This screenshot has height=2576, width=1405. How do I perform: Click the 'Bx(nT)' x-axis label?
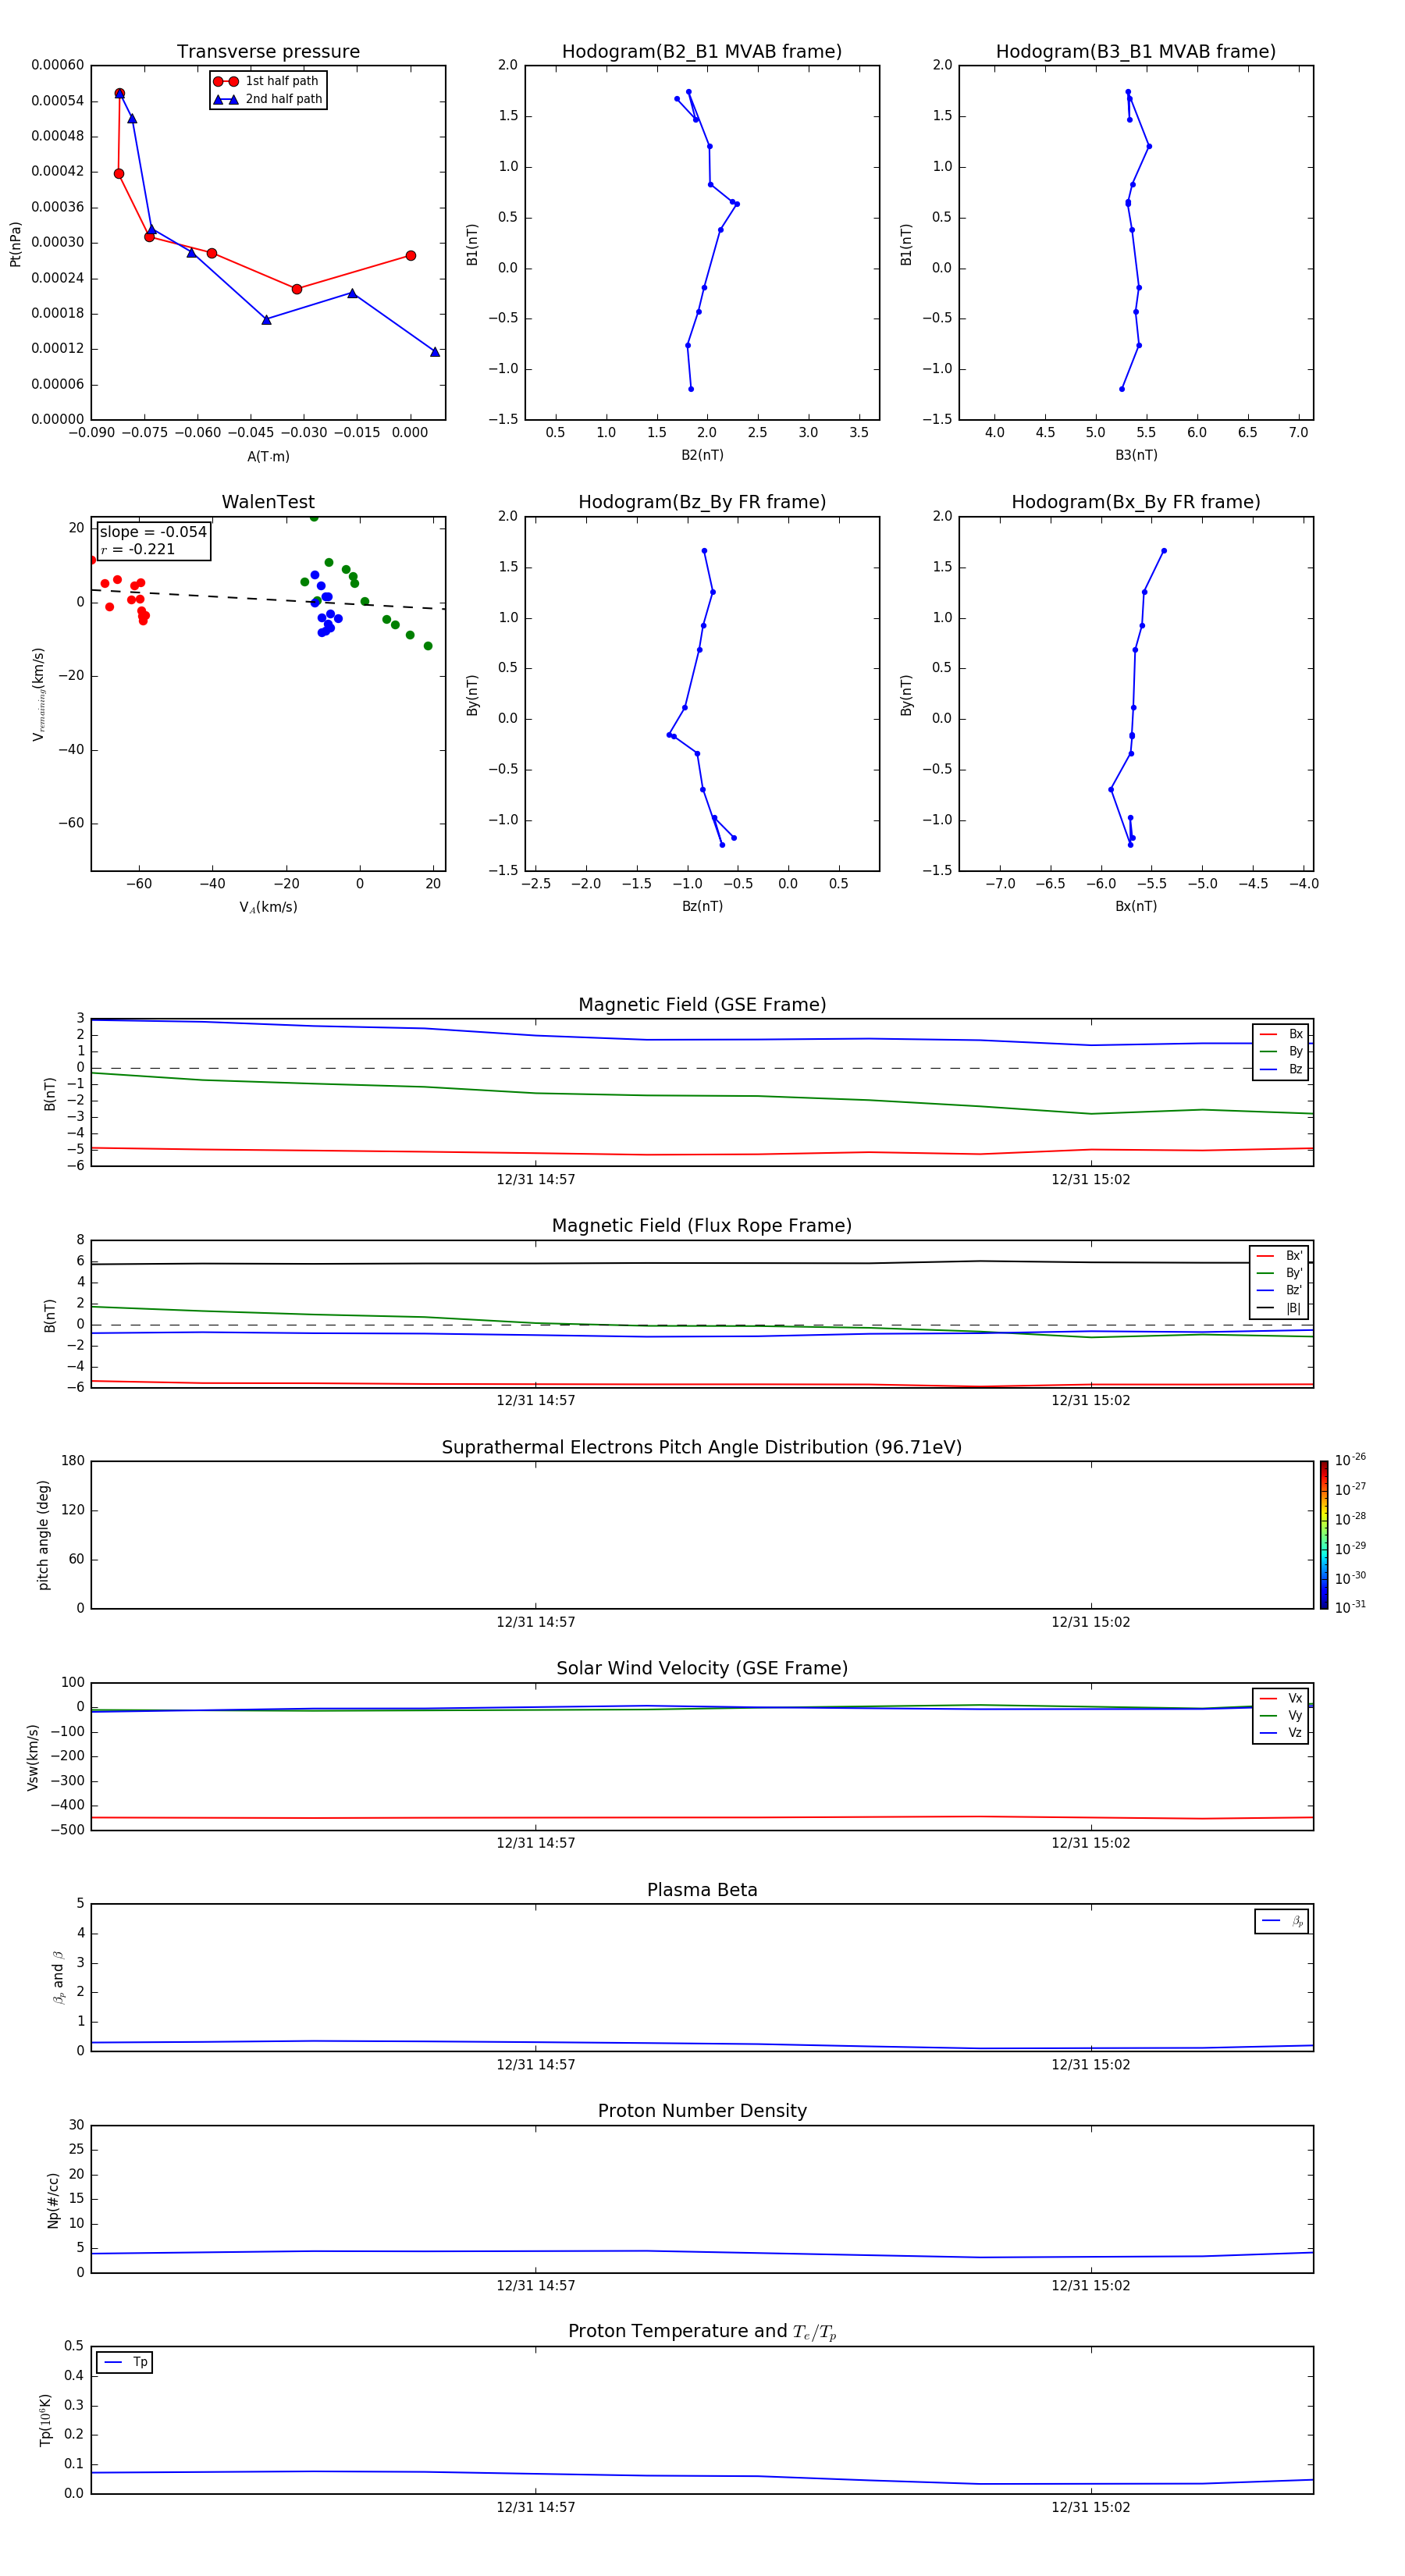(1136, 906)
